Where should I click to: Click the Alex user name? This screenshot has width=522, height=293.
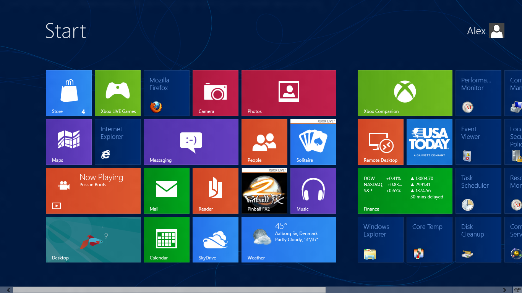tap(476, 31)
